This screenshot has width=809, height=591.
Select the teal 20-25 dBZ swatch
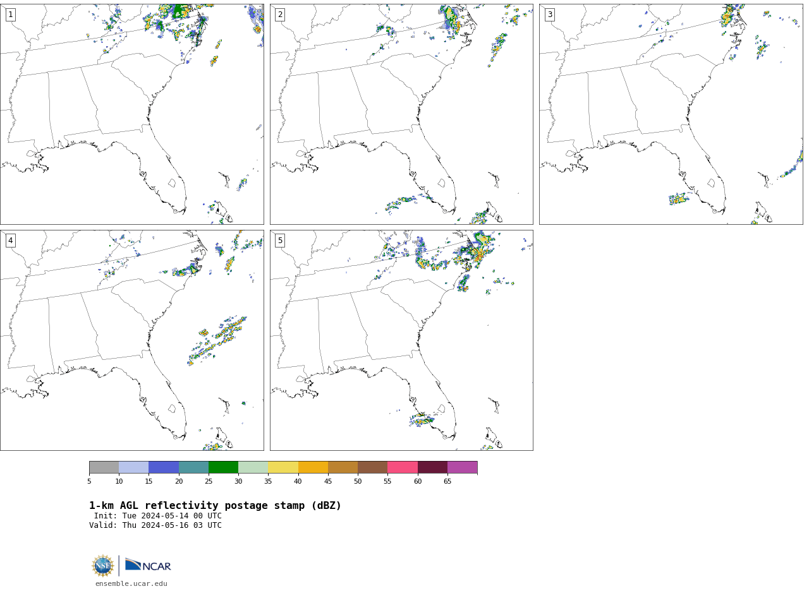193,467
